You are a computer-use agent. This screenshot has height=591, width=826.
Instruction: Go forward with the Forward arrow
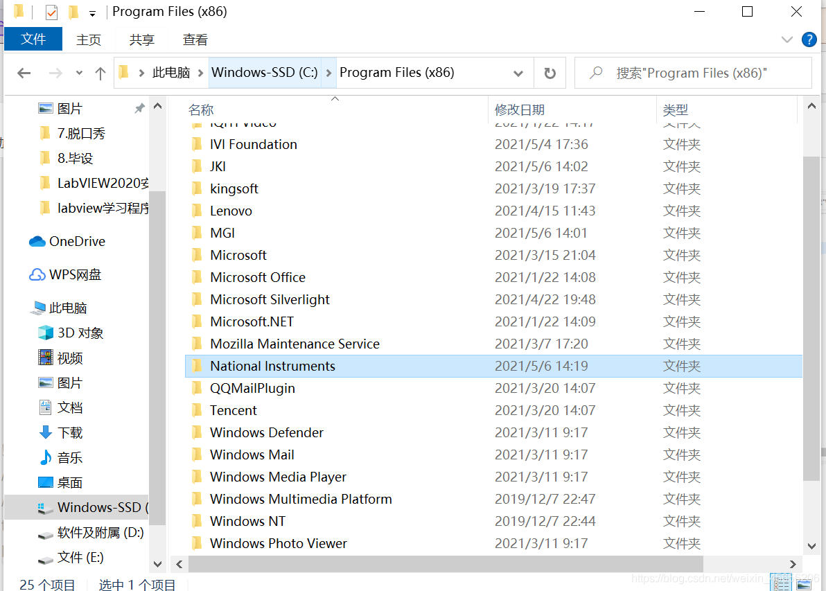point(55,73)
